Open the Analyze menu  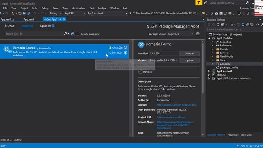coord(102,8)
